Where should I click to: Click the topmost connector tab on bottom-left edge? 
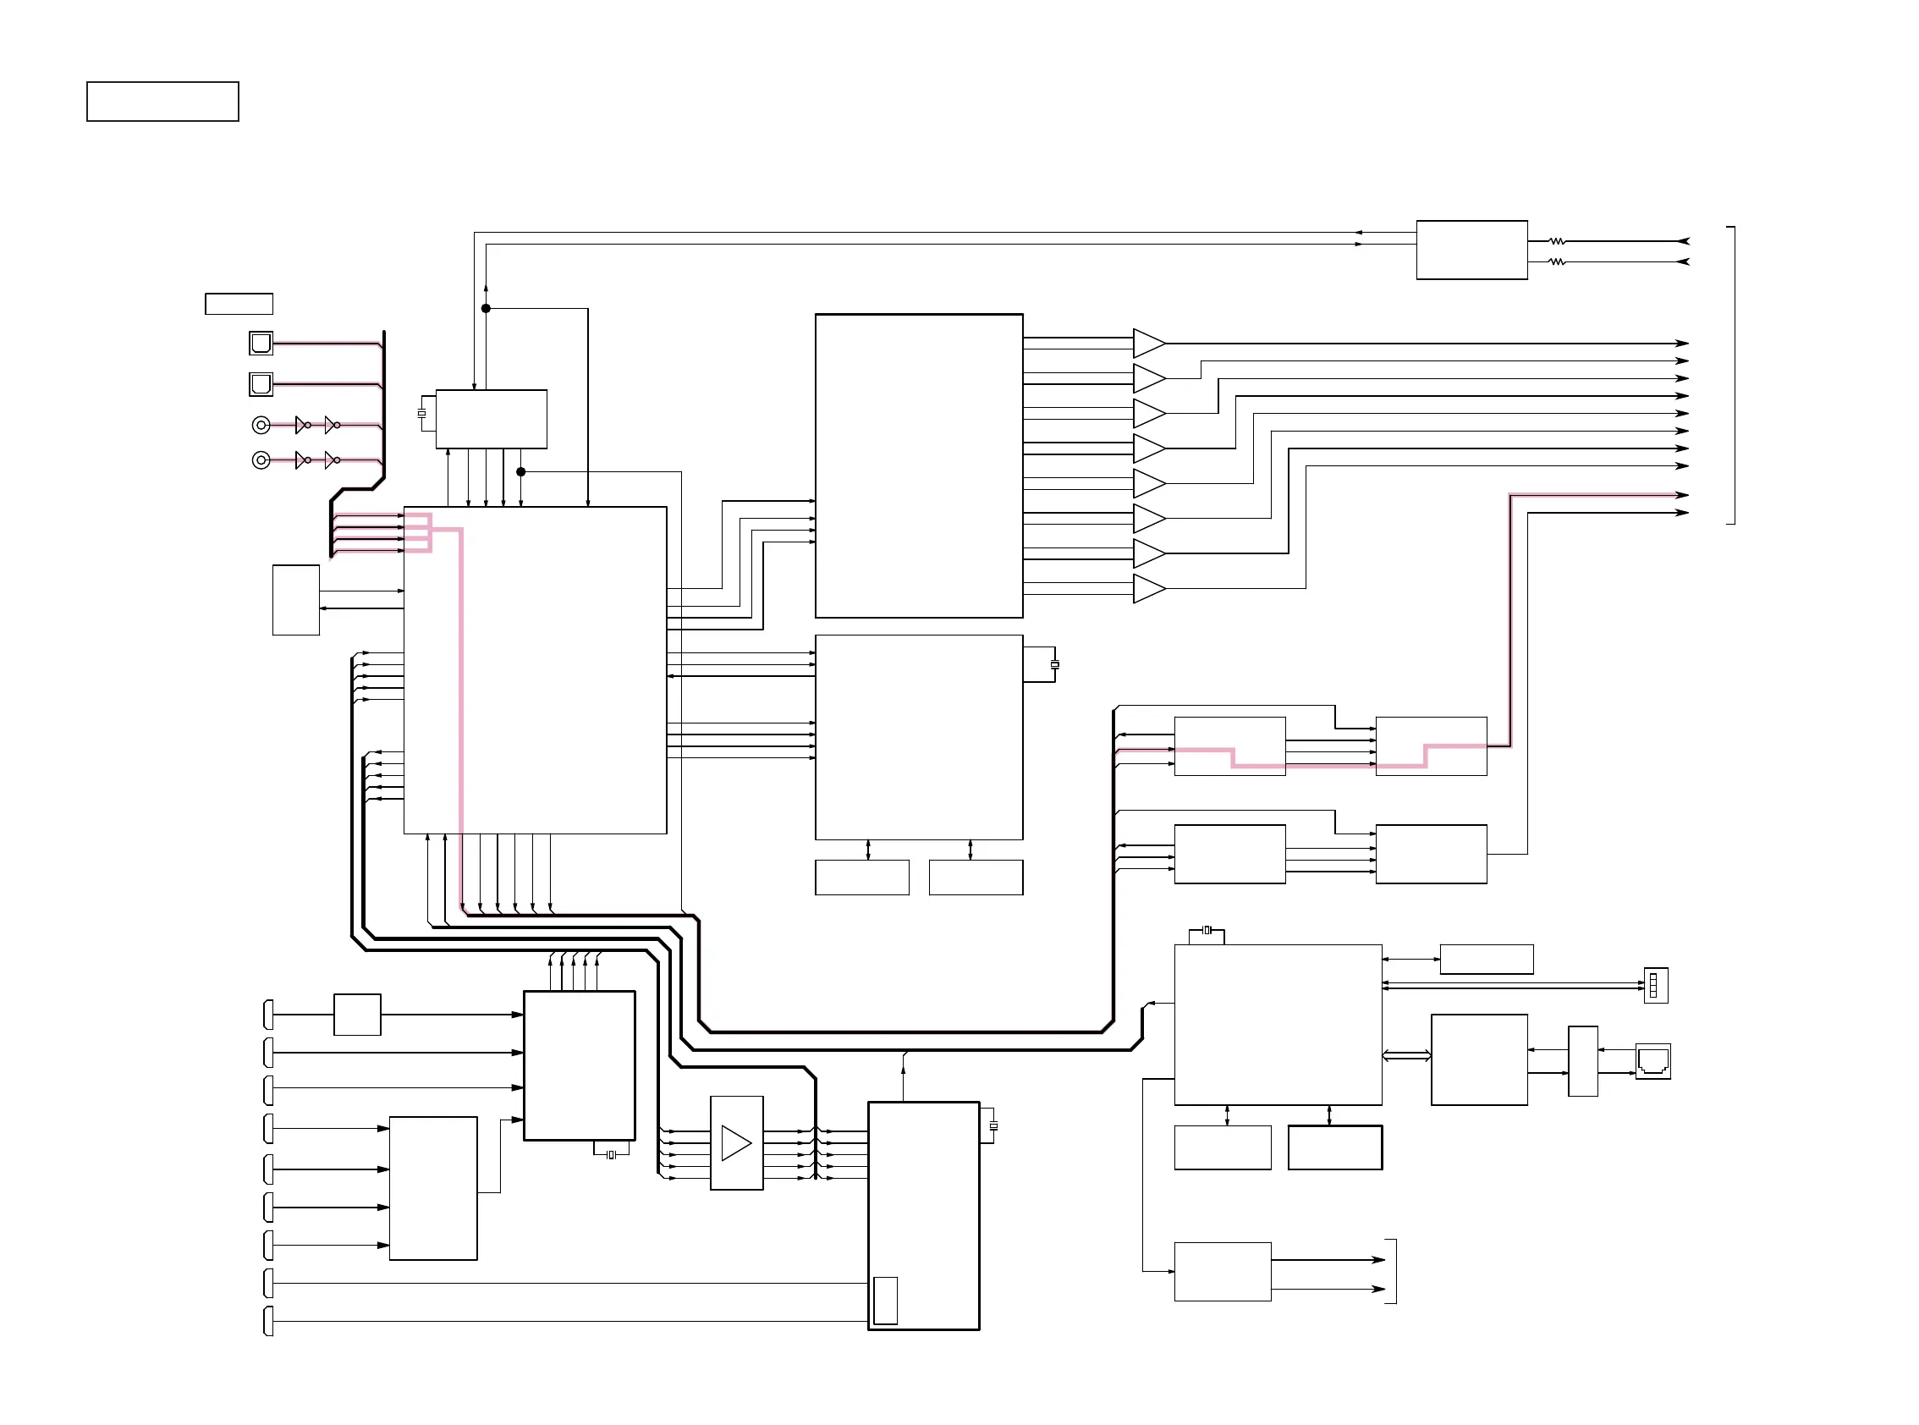268,1015
